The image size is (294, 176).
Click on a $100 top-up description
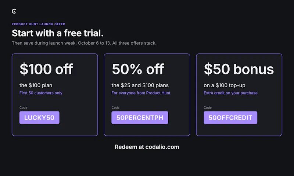pos(225,85)
